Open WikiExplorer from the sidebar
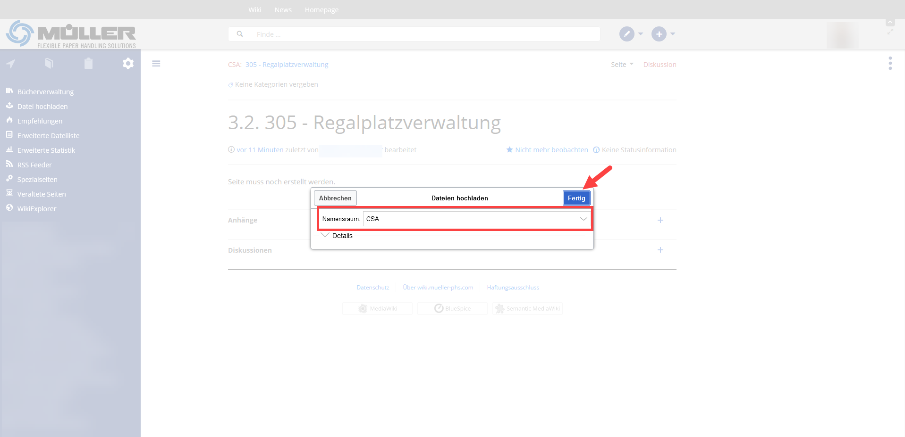Image resolution: width=905 pixels, height=437 pixels. click(37, 209)
